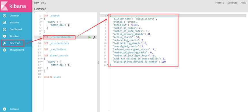Open request options wrench icon
248x112 pixels.
94,37
